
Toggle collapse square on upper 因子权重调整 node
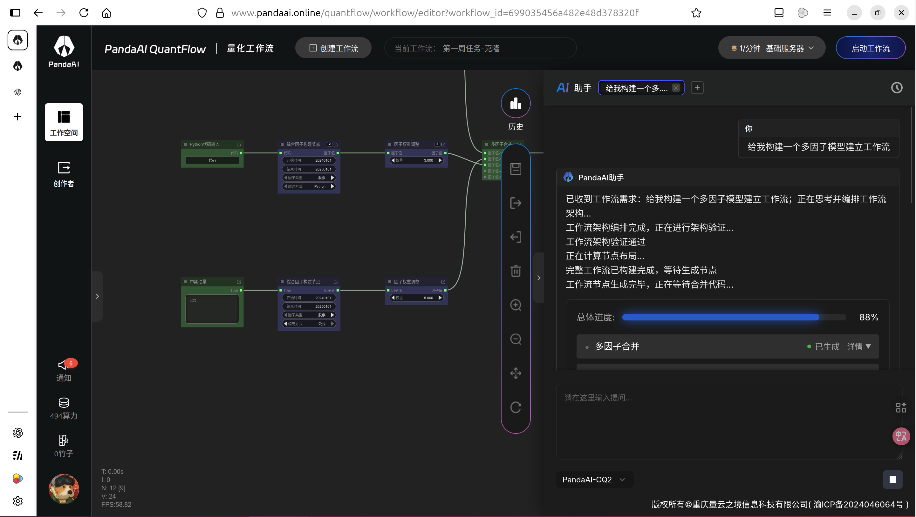click(x=390, y=144)
